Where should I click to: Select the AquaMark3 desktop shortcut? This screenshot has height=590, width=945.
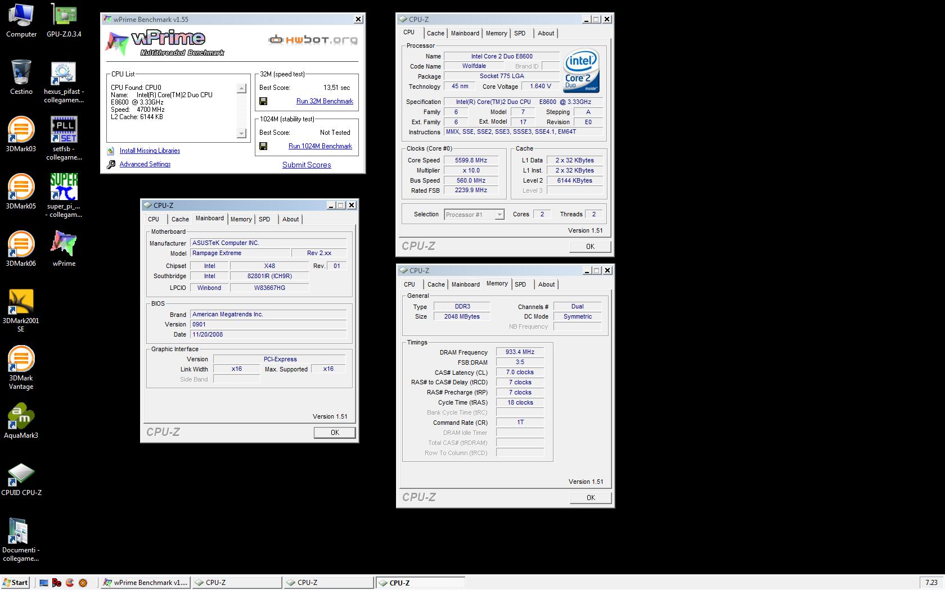pos(21,421)
